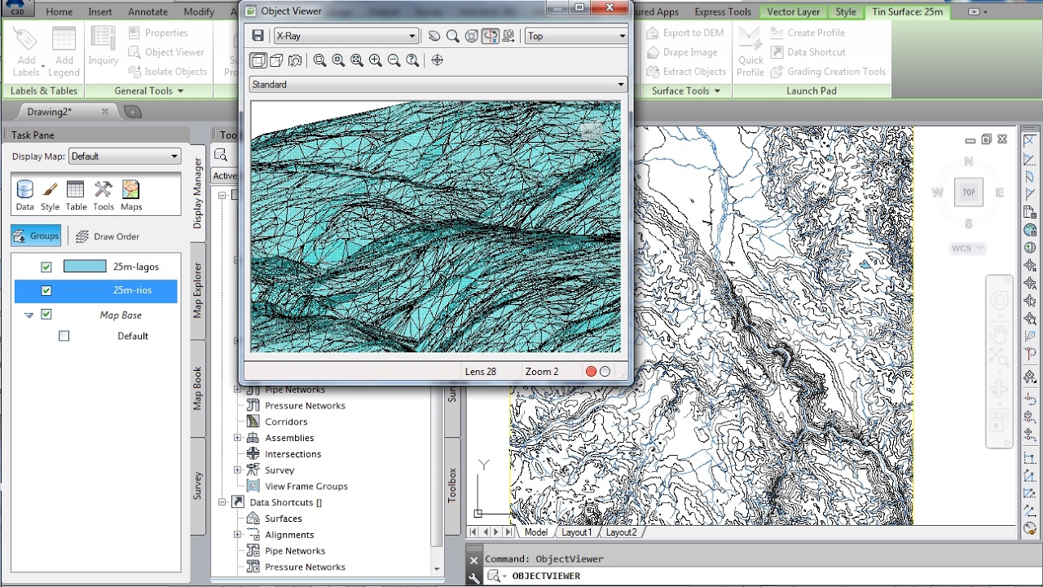Open Style brush in Display Manager

pyautogui.click(x=51, y=196)
